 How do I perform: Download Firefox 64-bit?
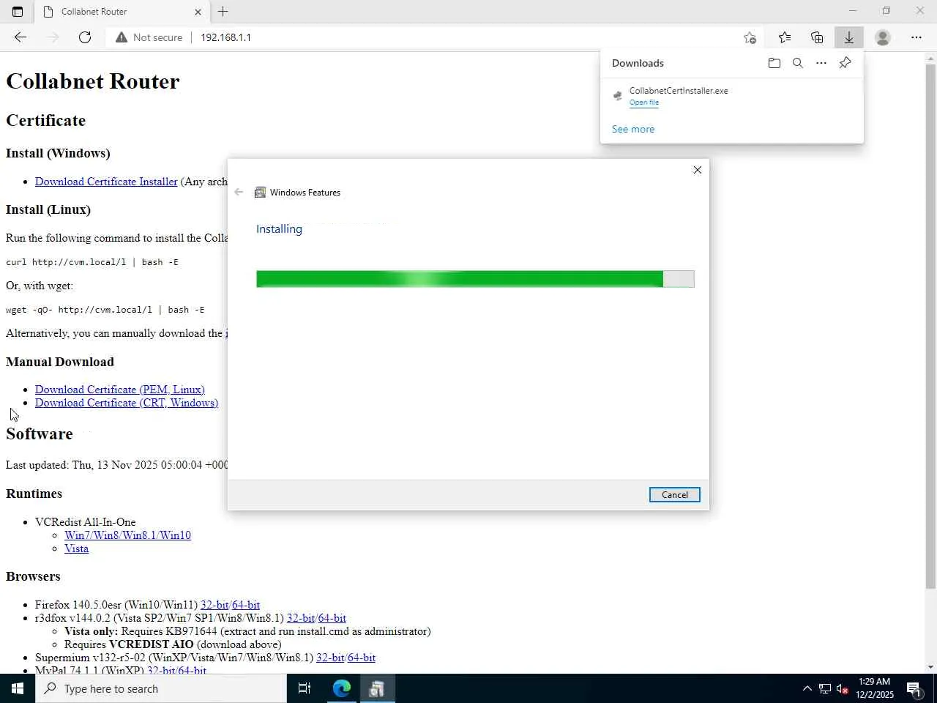coord(246,605)
